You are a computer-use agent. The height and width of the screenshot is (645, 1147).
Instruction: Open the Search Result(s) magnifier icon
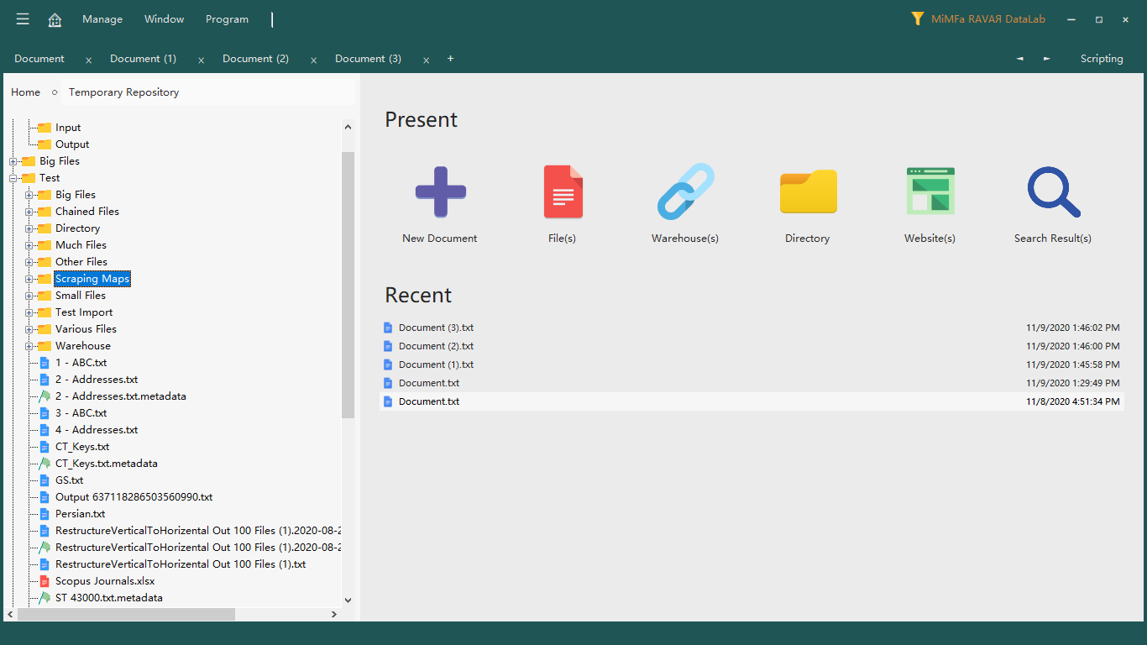pyautogui.click(x=1053, y=192)
